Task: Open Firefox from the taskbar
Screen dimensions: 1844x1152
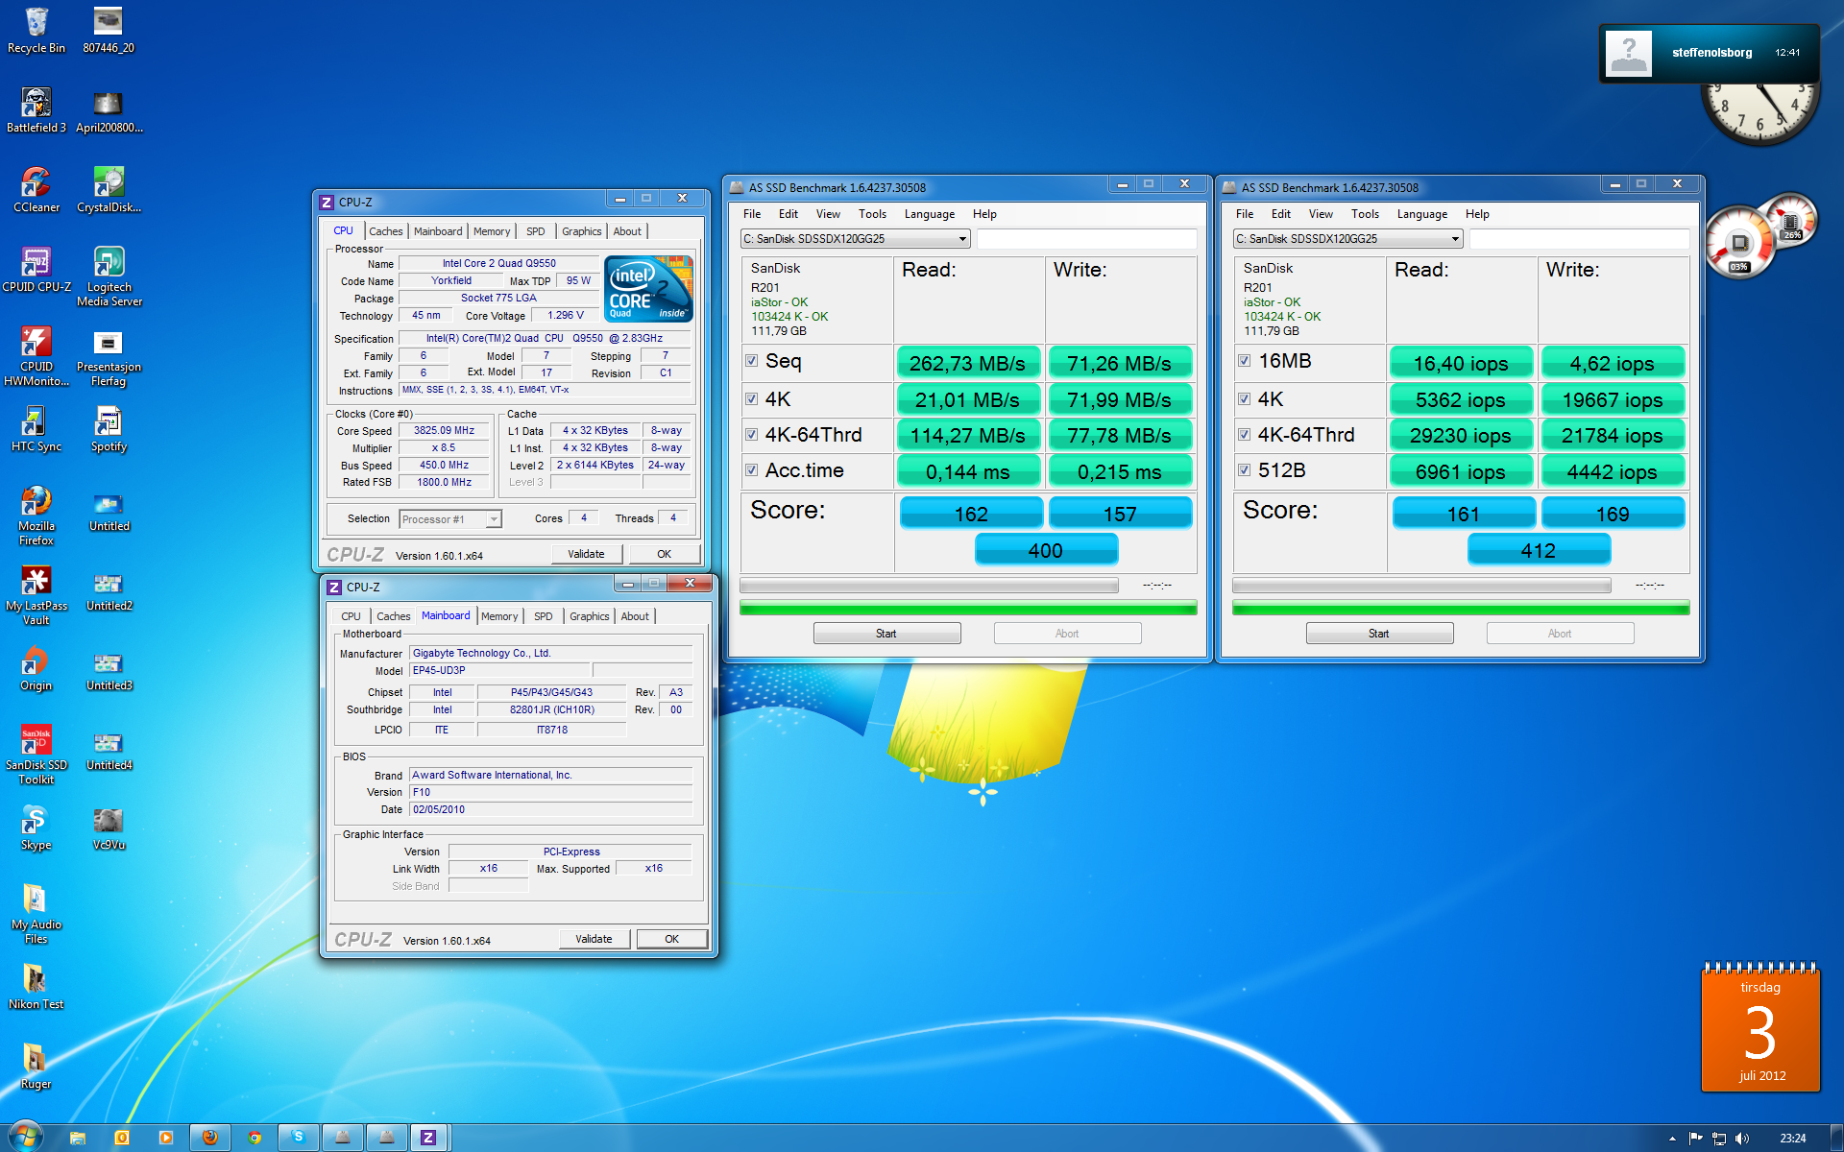Action: pyautogui.click(x=209, y=1138)
